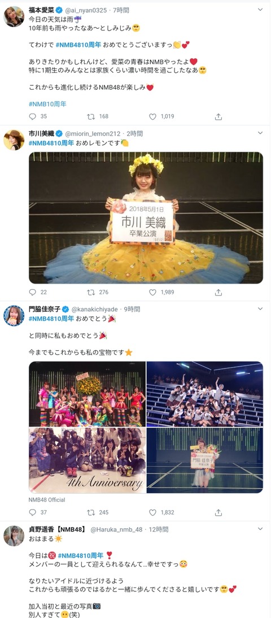271x618 pixels.
Task: Expand options chevron on 市川美織's tweet
Action: coord(260,133)
